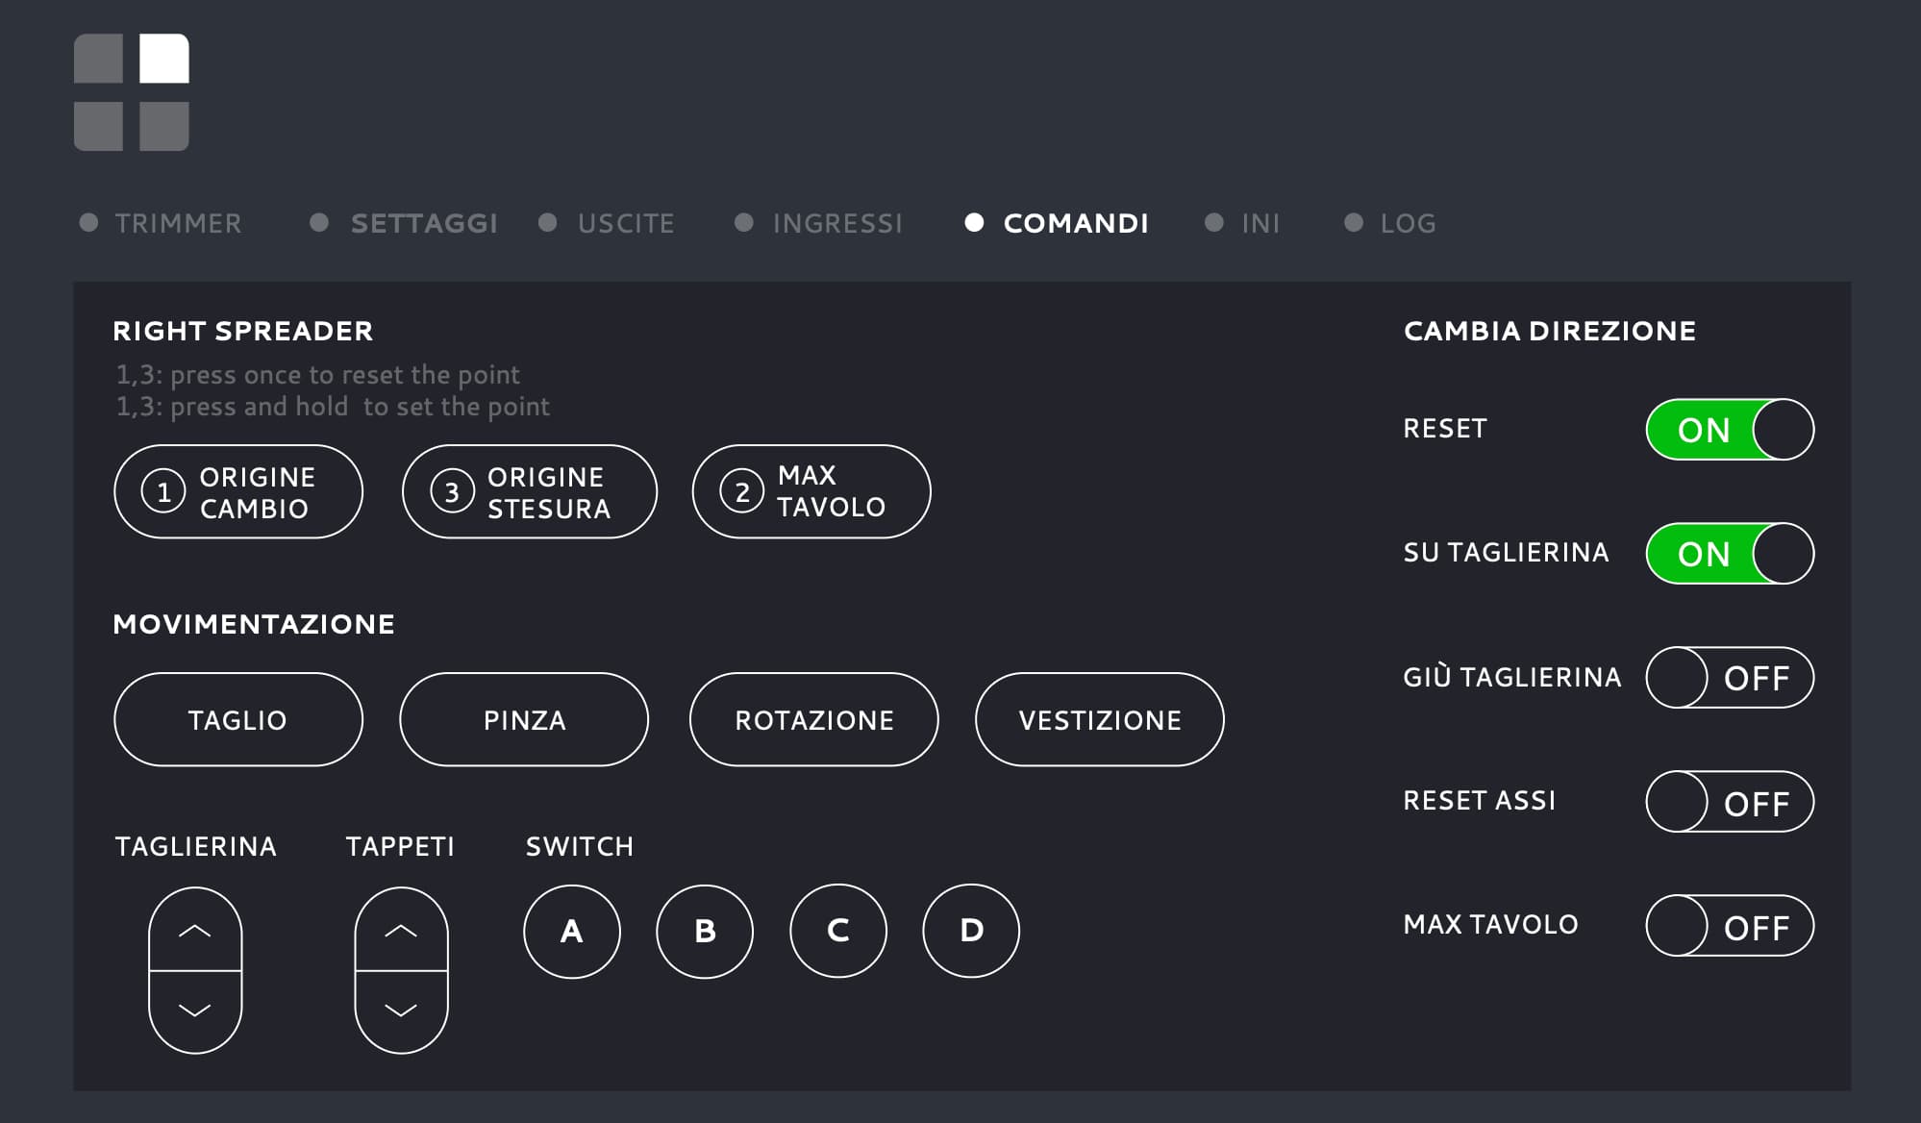
Task: Activate the PINZA button
Action: click(x=524, y=719)
